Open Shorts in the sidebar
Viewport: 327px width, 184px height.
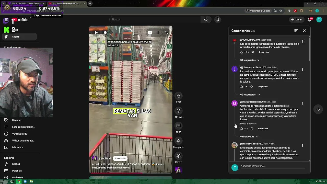pos(19,37)
